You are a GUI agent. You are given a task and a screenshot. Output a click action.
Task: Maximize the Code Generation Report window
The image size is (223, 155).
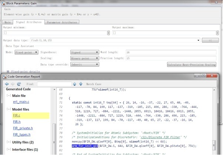(203, 75)
